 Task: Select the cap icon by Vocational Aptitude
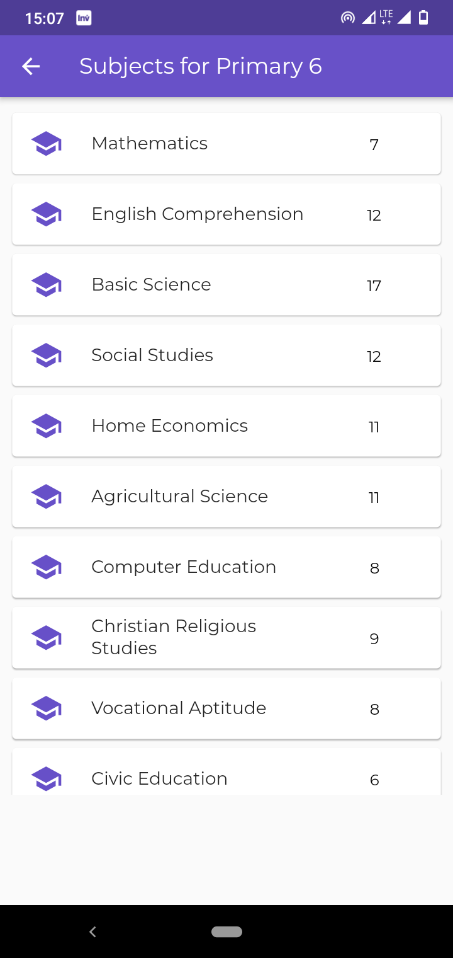click(47, 708)
